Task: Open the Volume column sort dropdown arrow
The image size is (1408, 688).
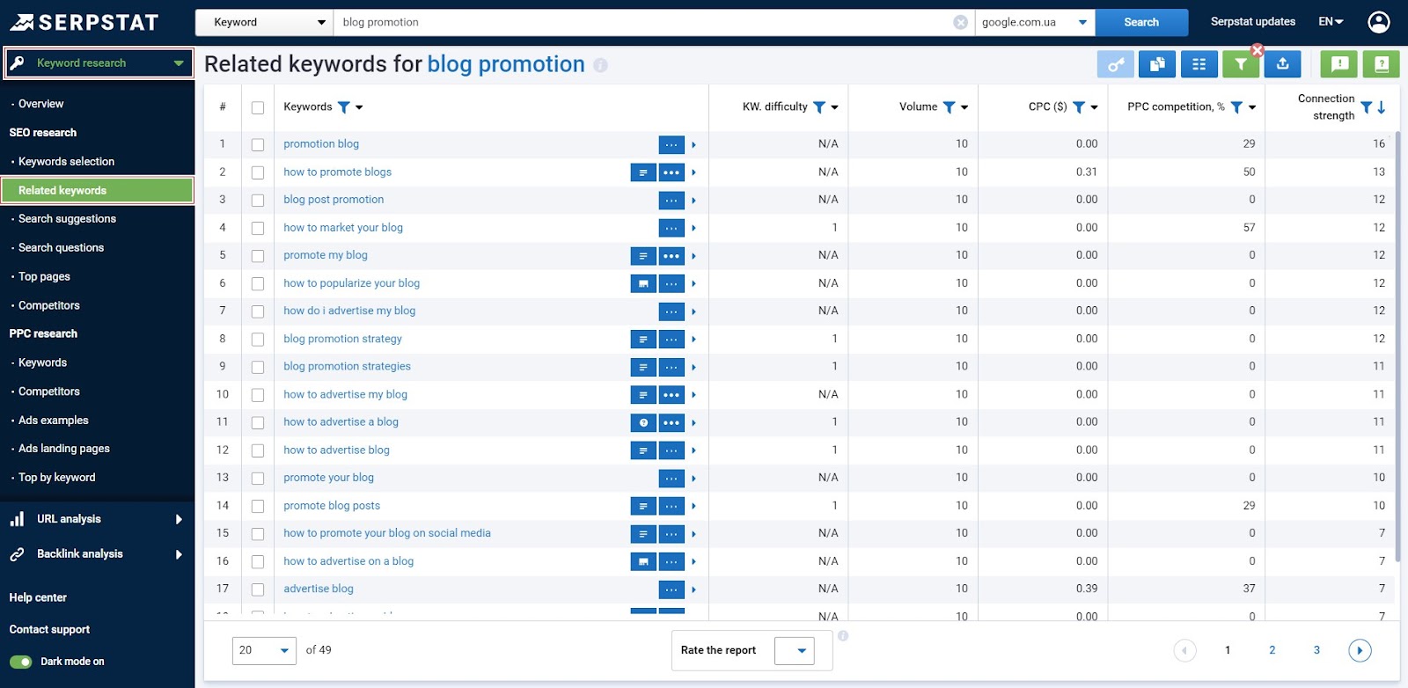Action: pos(964,107)
